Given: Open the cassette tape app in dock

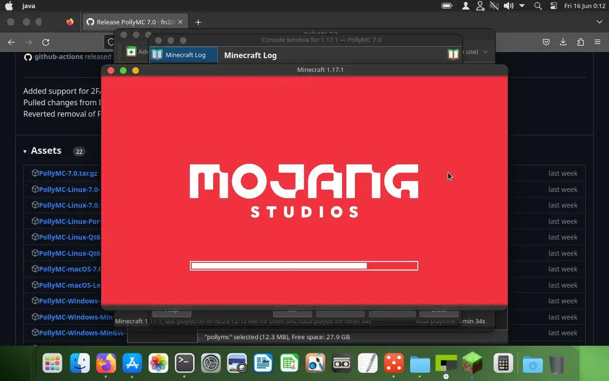Looking at the screenshot, I should [342, 364].
